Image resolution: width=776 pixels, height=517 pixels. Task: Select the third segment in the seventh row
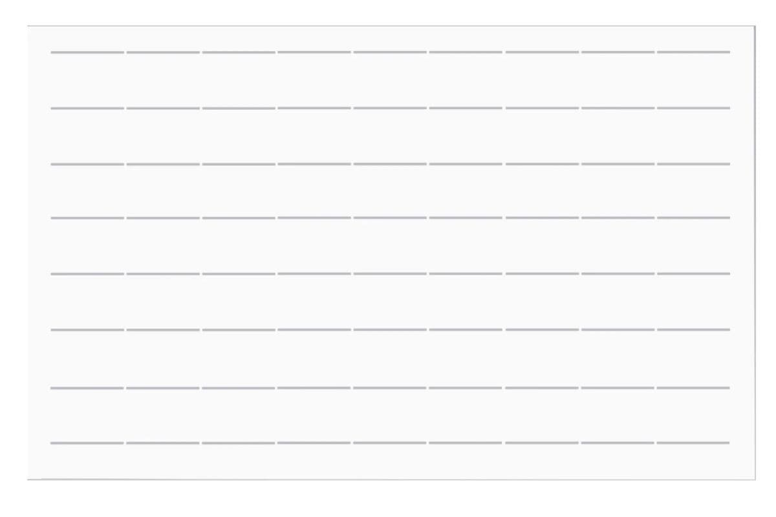239,388
